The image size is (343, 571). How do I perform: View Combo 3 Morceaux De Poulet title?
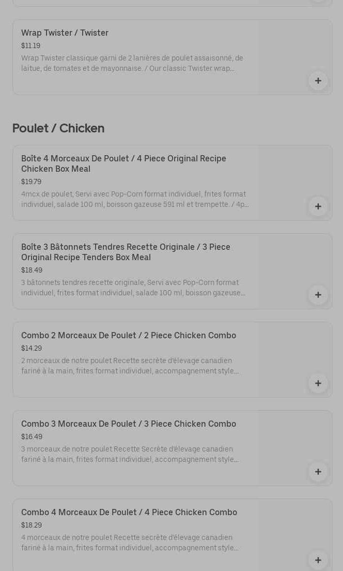point(129,424)
